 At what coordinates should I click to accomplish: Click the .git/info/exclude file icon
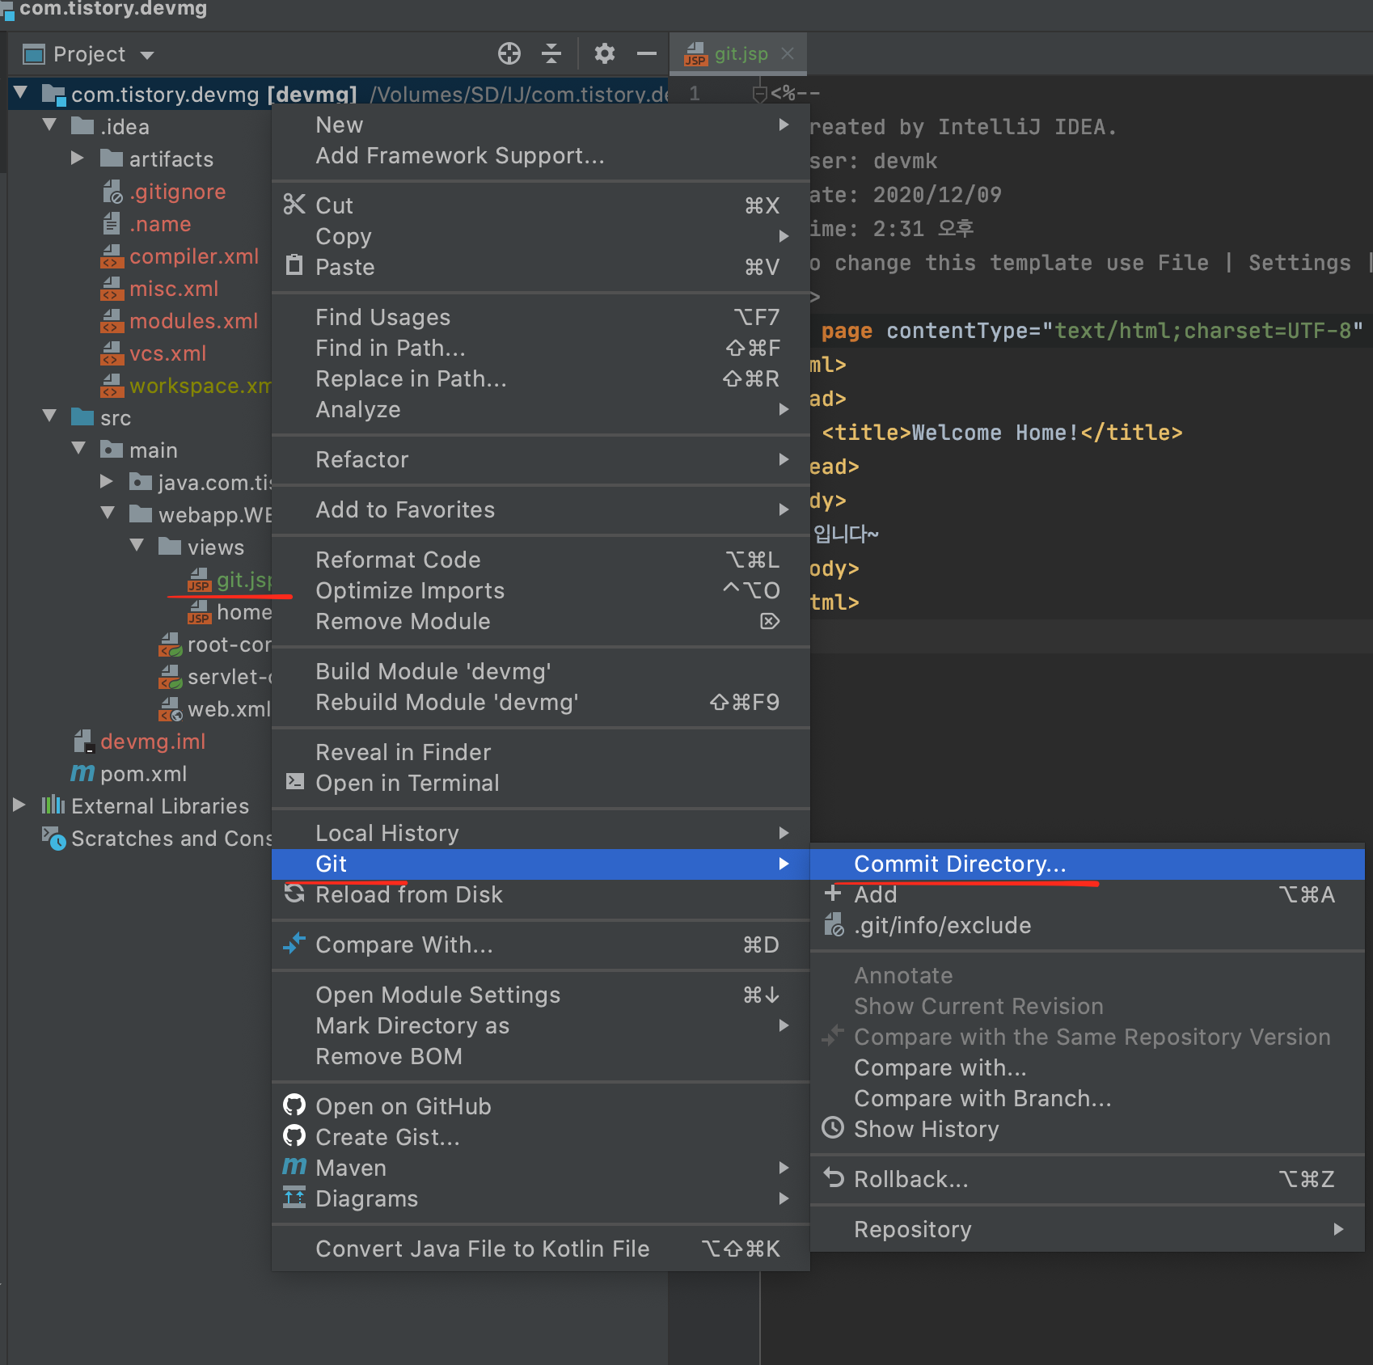(x=834, y=924)
